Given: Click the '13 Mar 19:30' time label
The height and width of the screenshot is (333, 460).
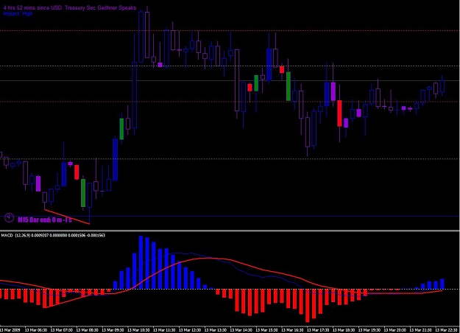Looking at the screenshot, I should point(369,330).
